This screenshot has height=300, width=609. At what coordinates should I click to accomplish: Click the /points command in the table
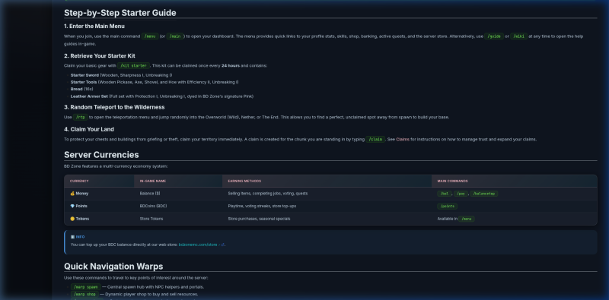[x=448, y=206]
